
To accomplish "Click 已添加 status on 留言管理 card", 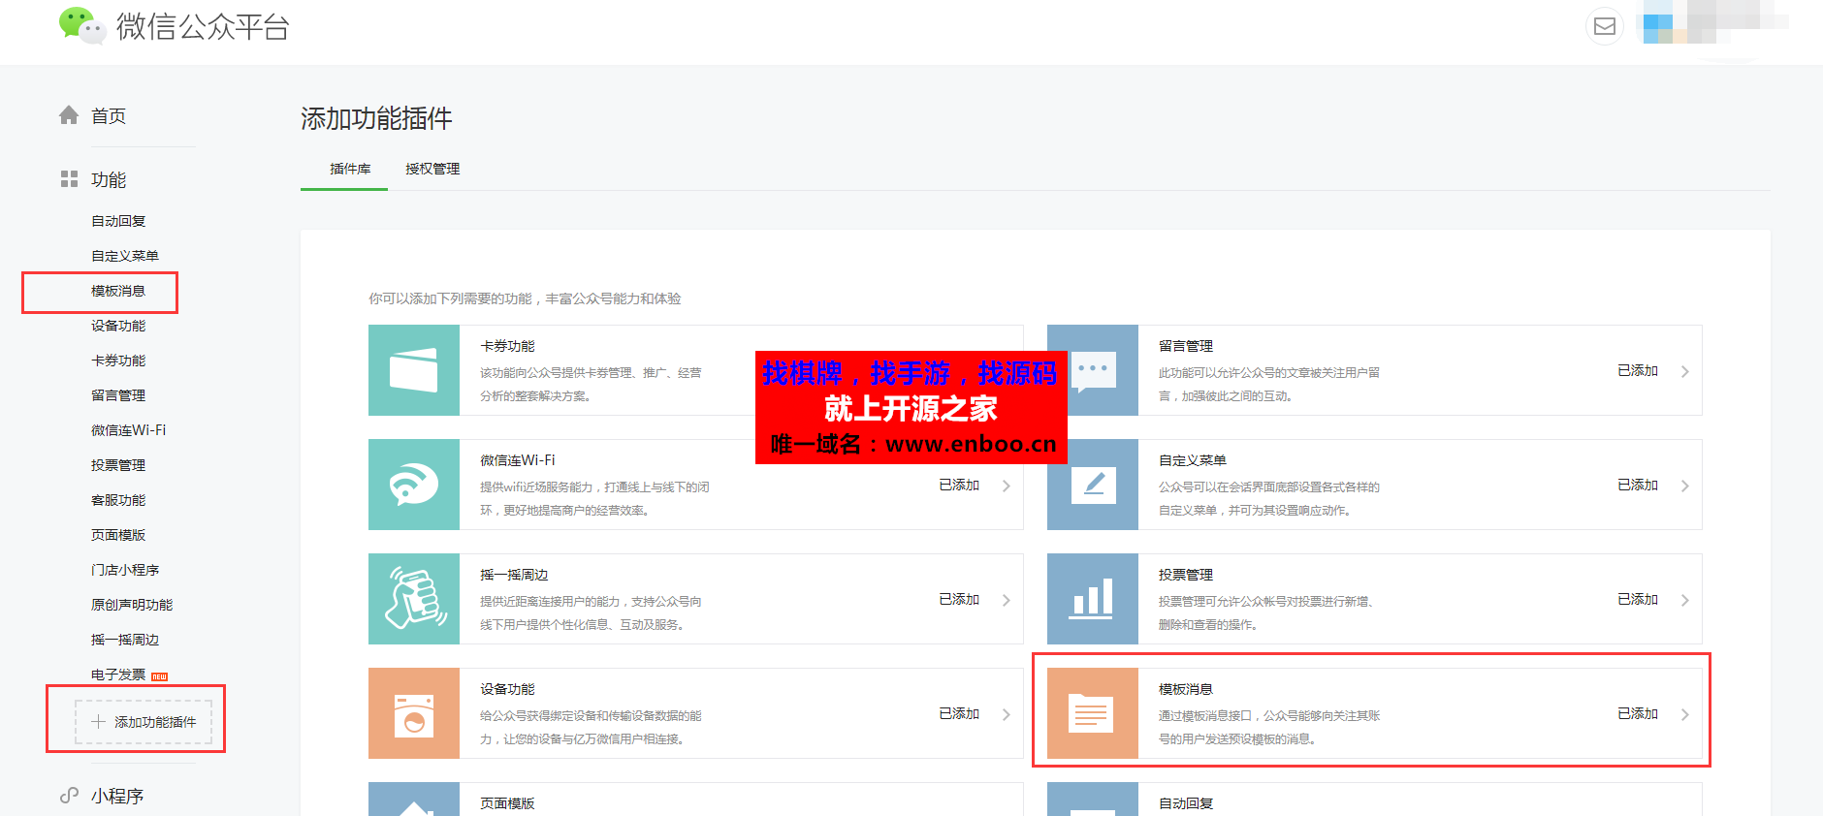I will click(1638, 370).
